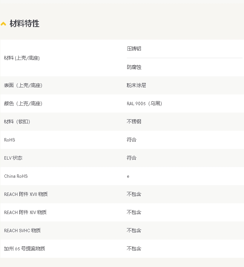Click the 表面（上壳/底座）label

(23, 85)
